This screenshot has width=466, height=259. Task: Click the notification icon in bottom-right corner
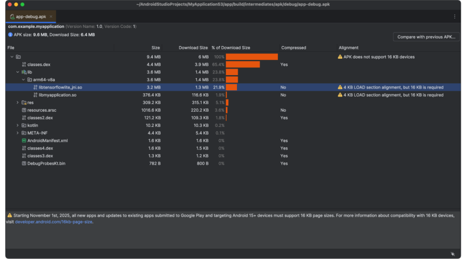[x=453, y=254]
